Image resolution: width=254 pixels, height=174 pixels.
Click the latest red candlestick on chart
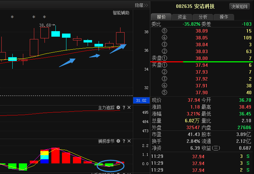120,38
